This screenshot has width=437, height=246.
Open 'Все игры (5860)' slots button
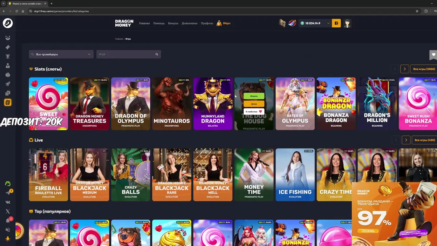point(424,69)
